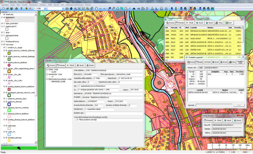Image resolution: width=253 pixels, height=154 pixels.
Task: Click Tiskaj print in Označene parcele window
Action: pyautogui.click(x=219, y=23)
